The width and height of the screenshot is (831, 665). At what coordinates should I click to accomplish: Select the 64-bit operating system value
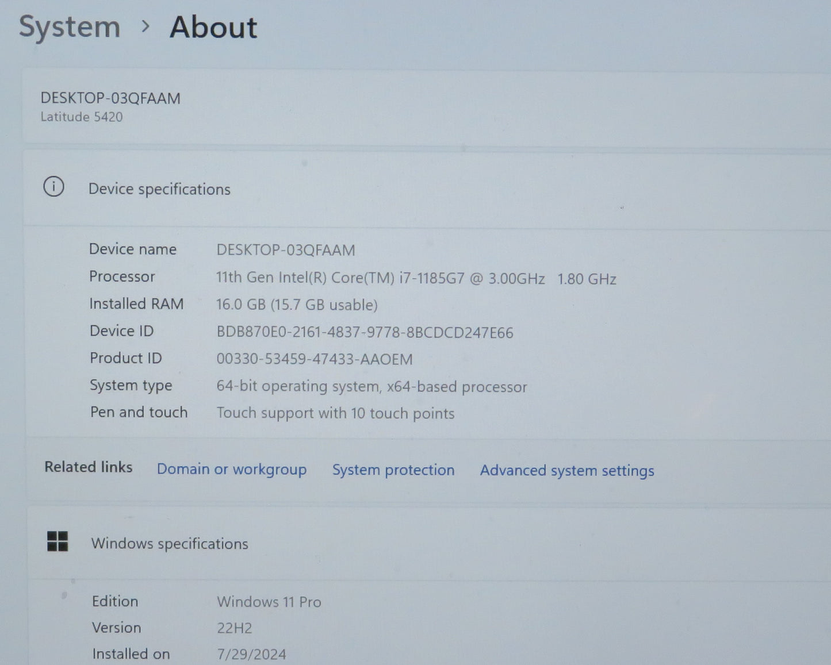click(x=372, y=387)
